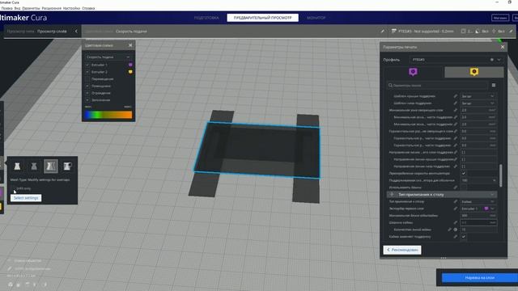The image size is (518, 291).
Task: Collapse the build plate adhesion section header
Action: click(x=442, y=194)
